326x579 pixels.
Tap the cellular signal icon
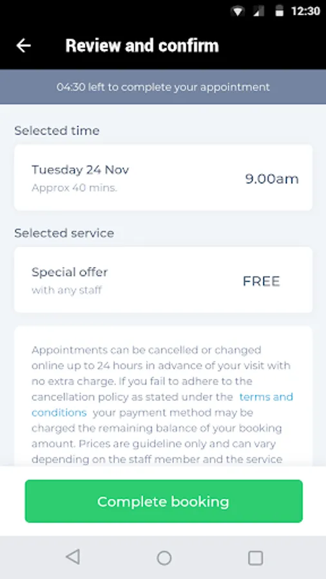click(x=258, y=12)
